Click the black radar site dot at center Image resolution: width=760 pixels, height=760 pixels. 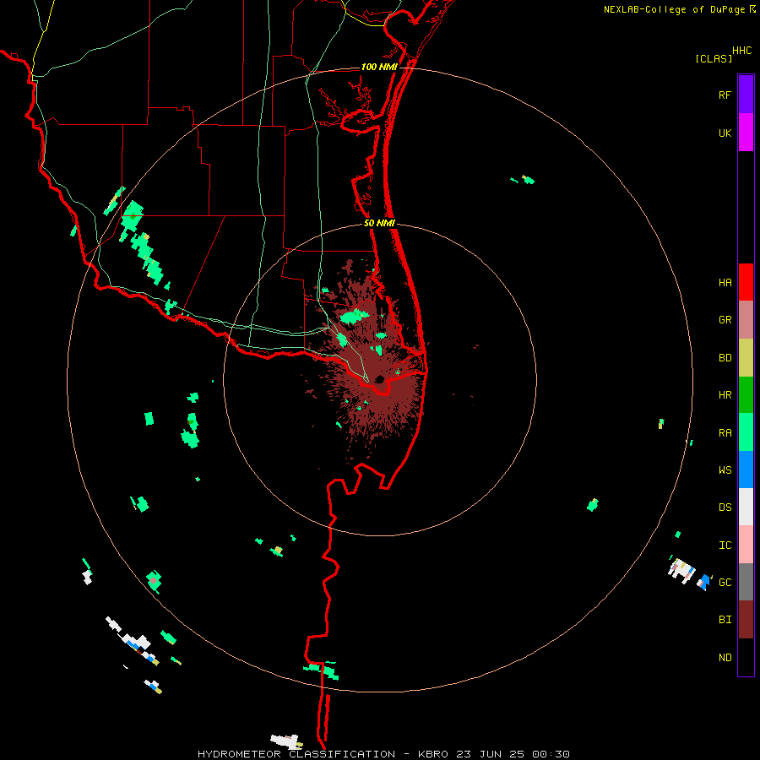379,379
